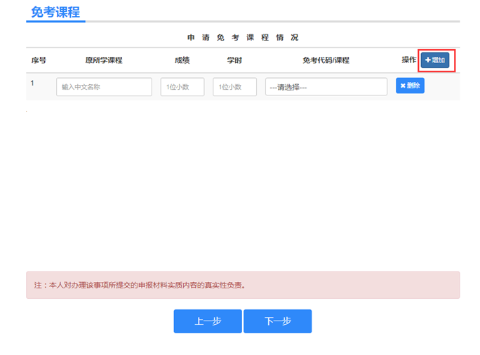Click the plus icon on the 增加 button
The image size is (480, 355).
[x=428, y=60]
